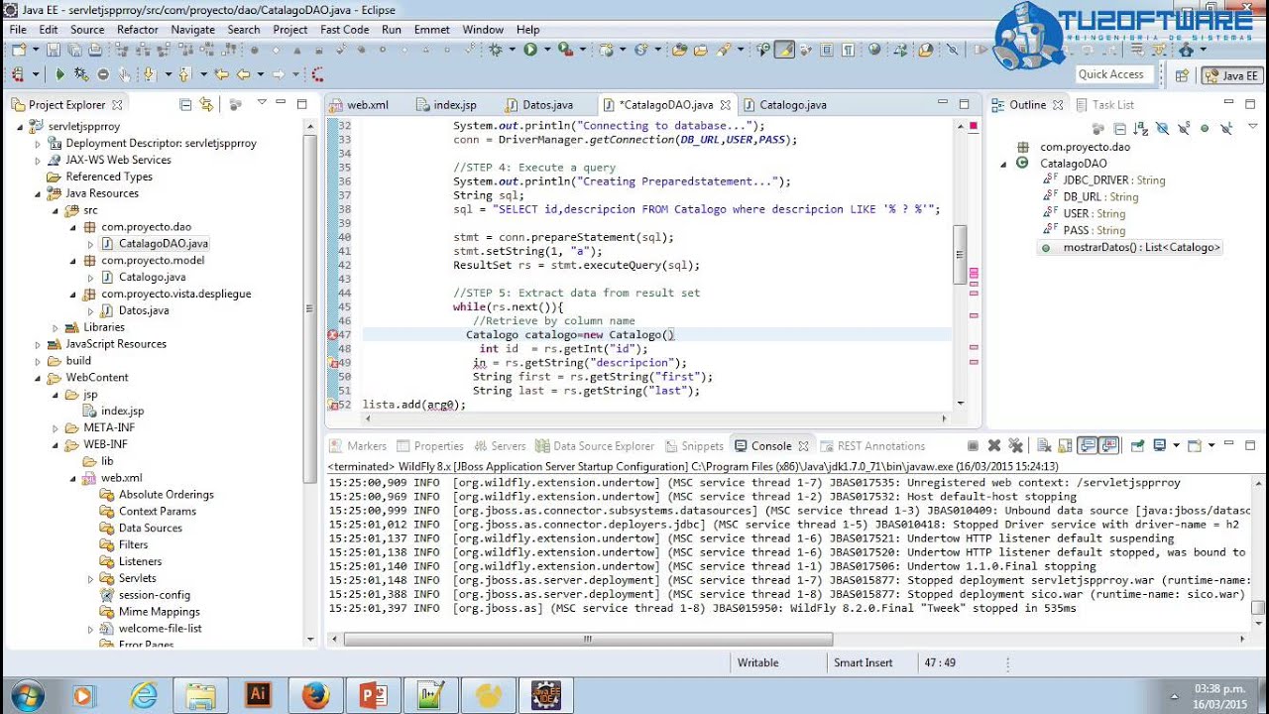Screen dimensions: 1269x714
Task: Click the green Run button in the toolbar
Action: coord(530,50)
